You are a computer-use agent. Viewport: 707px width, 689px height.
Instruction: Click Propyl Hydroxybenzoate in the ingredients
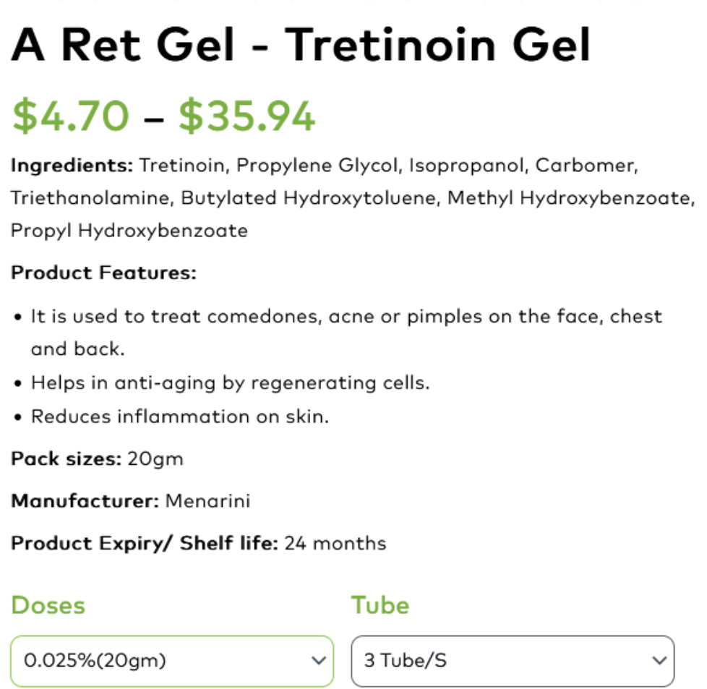point(129,231)
